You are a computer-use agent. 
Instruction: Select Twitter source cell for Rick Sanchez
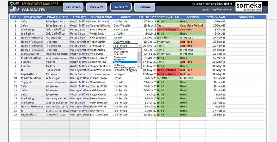pyautogui.click(x=126, y=38)
